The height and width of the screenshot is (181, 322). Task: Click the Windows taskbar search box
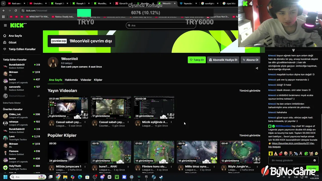click(x=28, y=177)
